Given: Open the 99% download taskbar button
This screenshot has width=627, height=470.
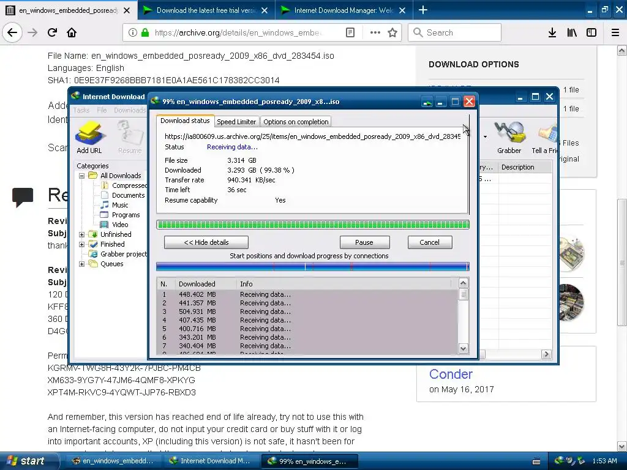Looking at the screenshot, I should pos(309,461).
